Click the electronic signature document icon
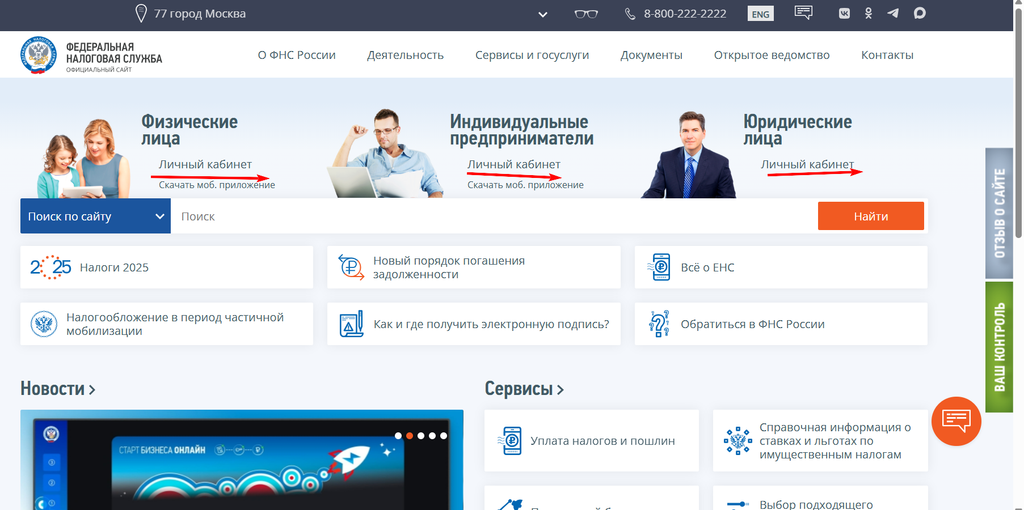Viewport: 1024px width, 510px height. pos(351,324)
